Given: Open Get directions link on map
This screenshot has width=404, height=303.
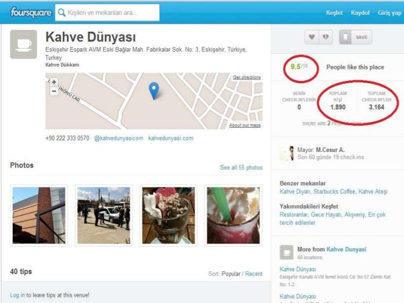Looking at the screenshot, I should tap(246, 77).
